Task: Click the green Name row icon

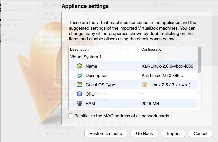Action: click(x=80, y=66)
